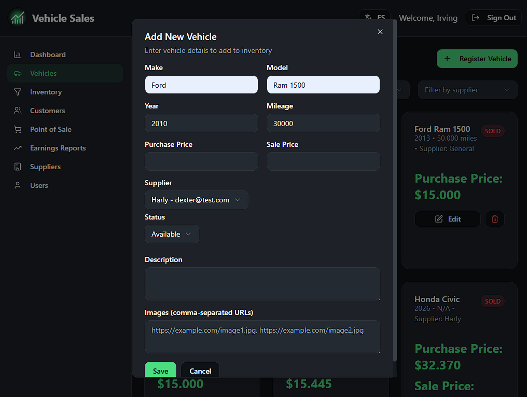Click into the Description text area
This screenshot has width=527, height=397.
pyautogui.click(x=262, y=284)
